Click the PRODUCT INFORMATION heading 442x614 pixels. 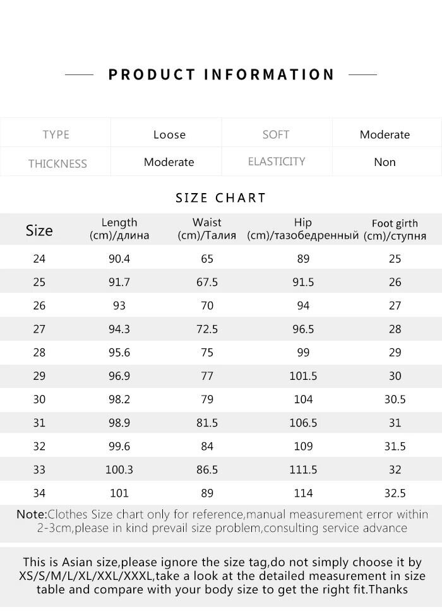(221, 74)
